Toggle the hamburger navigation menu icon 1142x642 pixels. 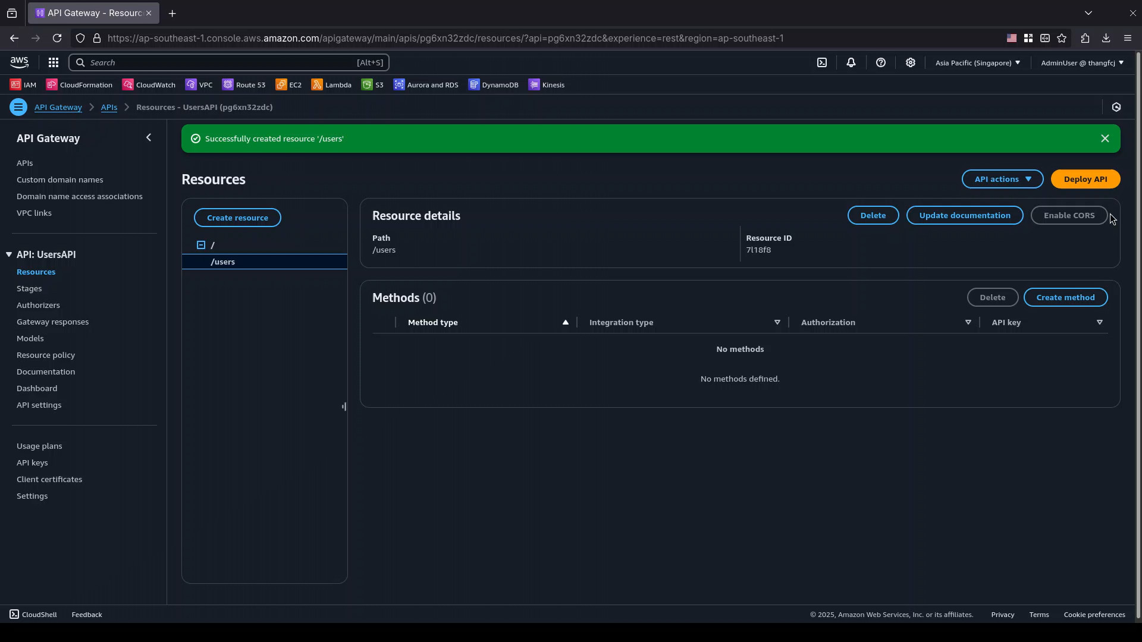(x=18, y=107)
